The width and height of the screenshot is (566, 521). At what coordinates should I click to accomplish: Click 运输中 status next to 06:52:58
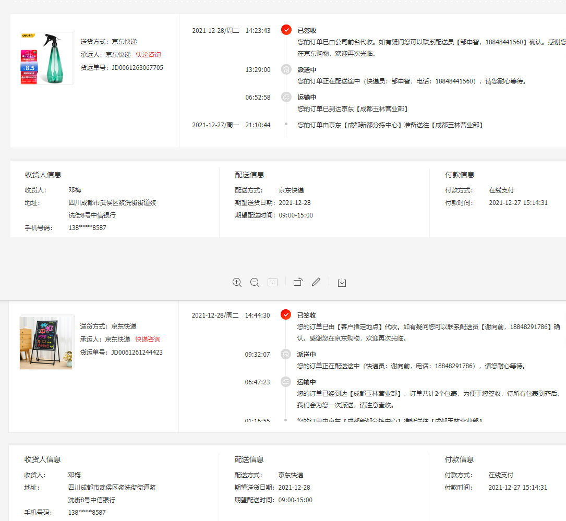tap(307, 98)
